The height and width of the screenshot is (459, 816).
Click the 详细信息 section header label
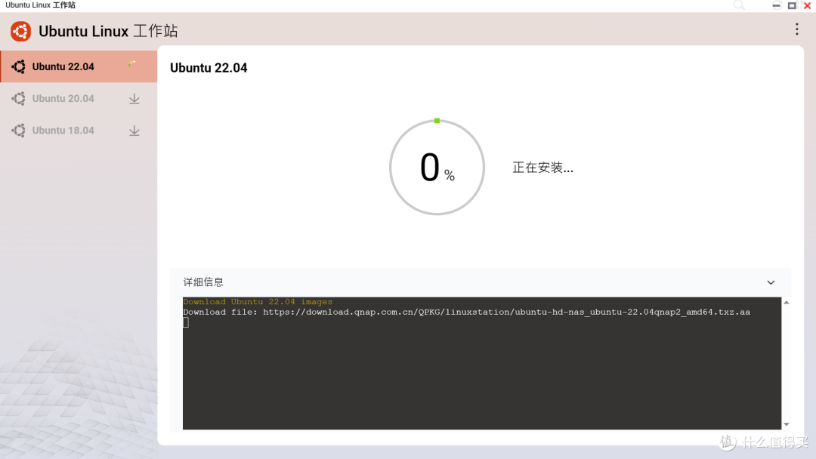pyautogui.click(x=203, y=282)
